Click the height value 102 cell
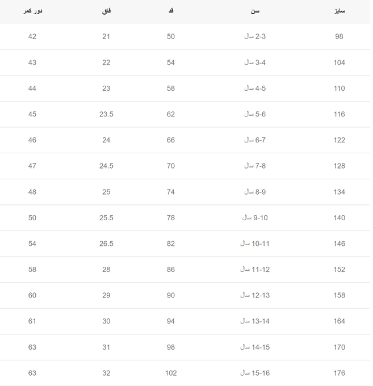This screenshot has width=373, height=386. click(171, 373)
